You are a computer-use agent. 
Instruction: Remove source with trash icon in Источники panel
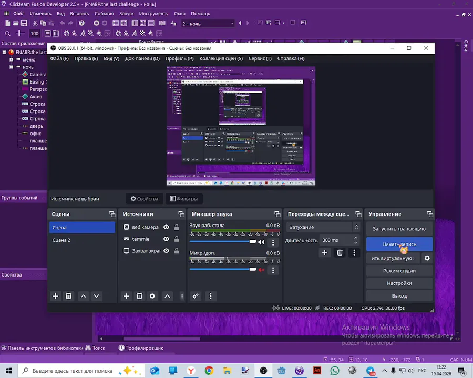tap(139, 296)
